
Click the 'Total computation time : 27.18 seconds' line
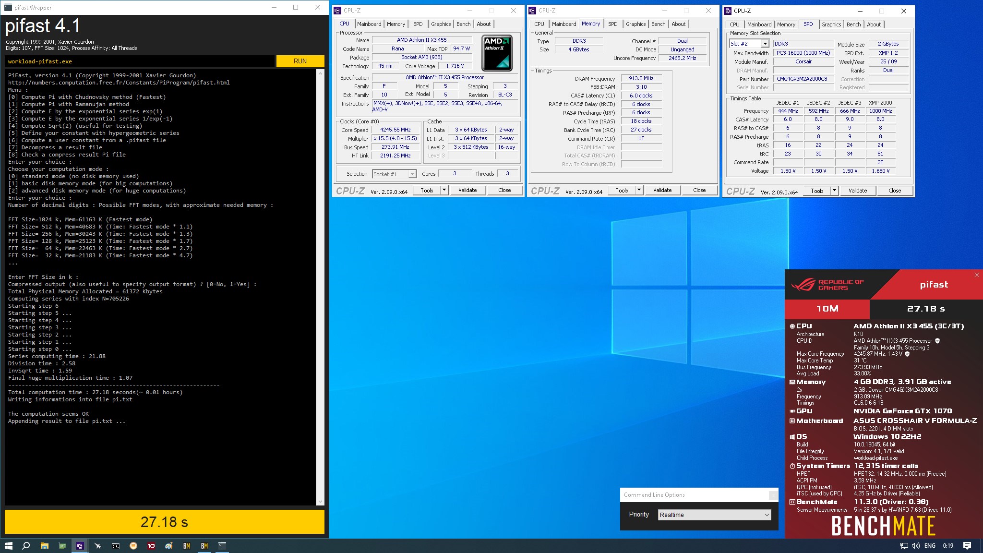[95, 392]
